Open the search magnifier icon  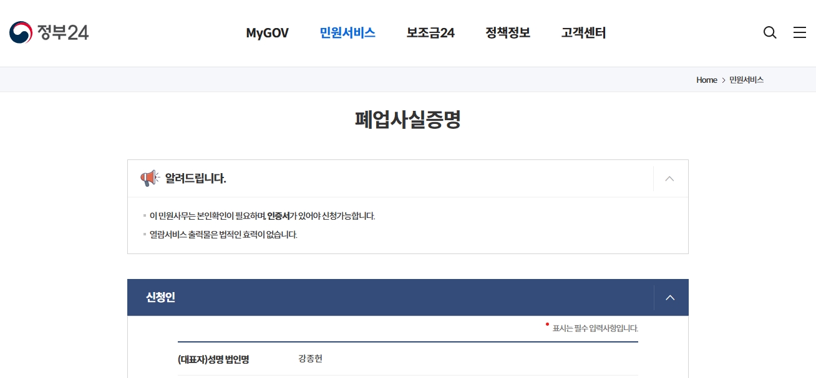(770, 32)
